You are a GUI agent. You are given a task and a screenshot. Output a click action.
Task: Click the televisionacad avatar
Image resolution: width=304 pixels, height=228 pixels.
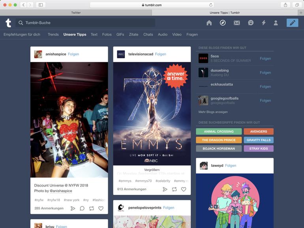[121, 54]
